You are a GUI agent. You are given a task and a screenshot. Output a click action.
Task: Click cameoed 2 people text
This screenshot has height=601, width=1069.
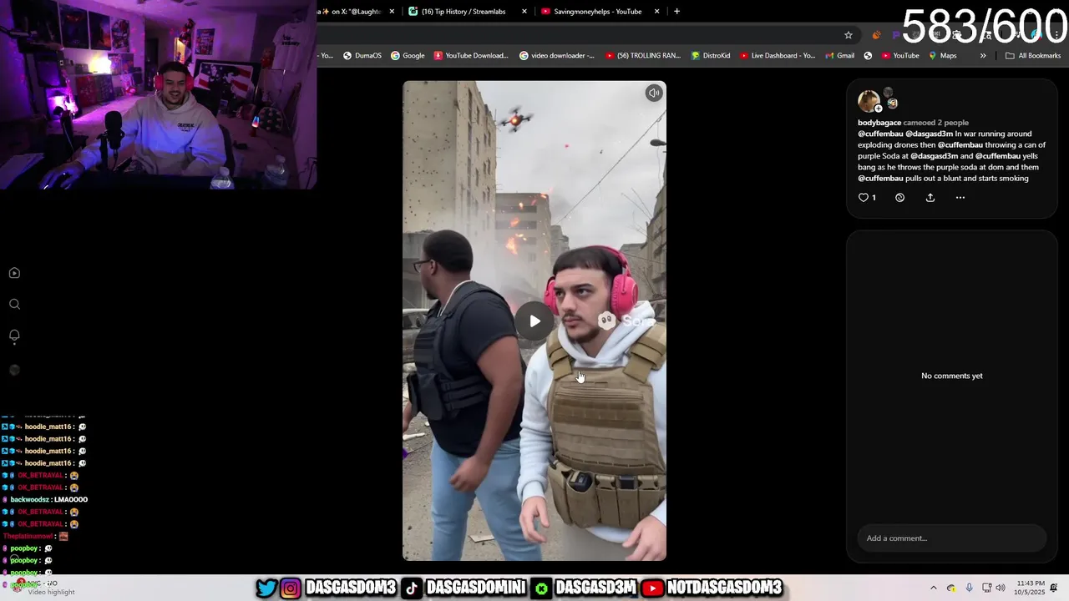(936, 123)
